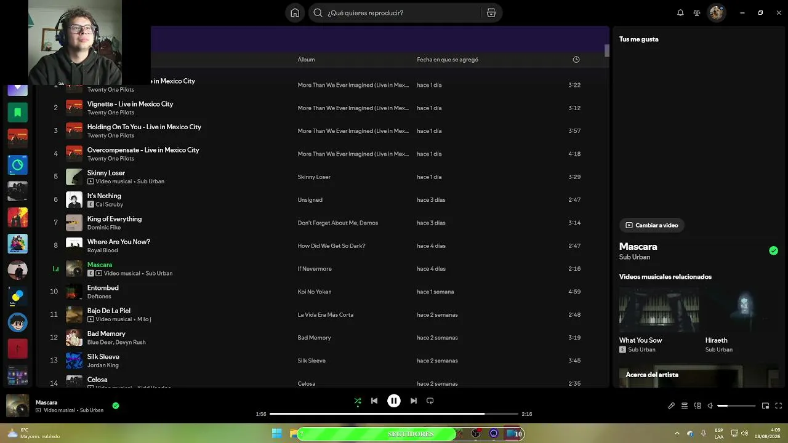This screenshot has width=788, height=443.
Task: Open album 'Koi No Yokan' link
Action: coord(315,292)
